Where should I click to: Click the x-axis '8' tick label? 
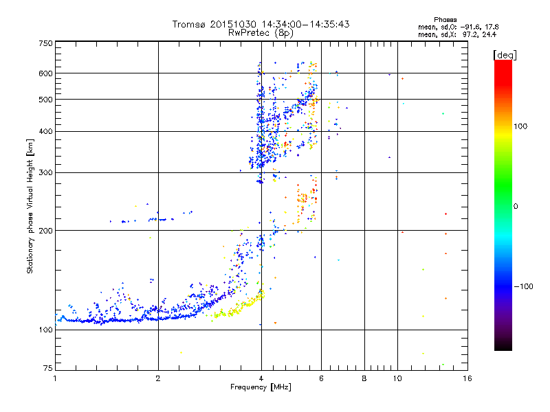364,378
